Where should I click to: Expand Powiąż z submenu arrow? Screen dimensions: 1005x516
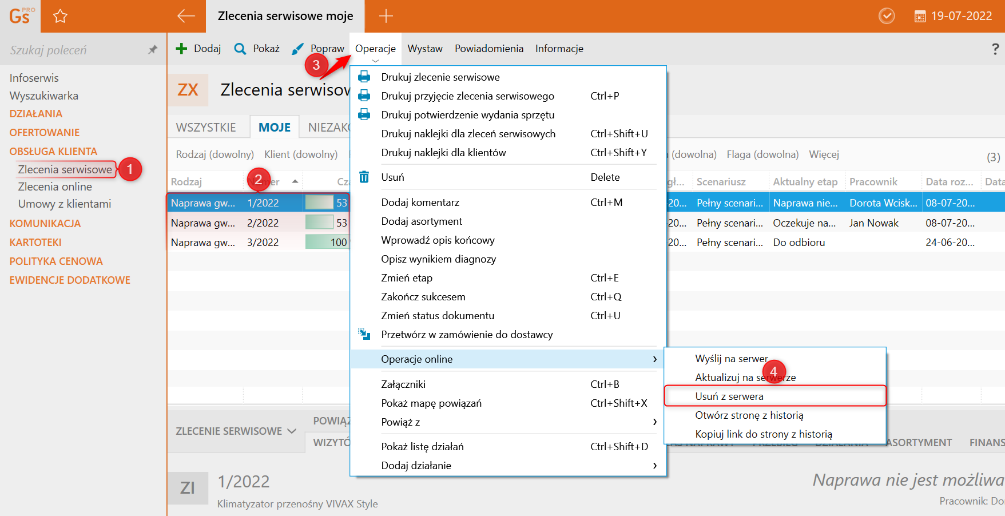(x=655, y=422)
